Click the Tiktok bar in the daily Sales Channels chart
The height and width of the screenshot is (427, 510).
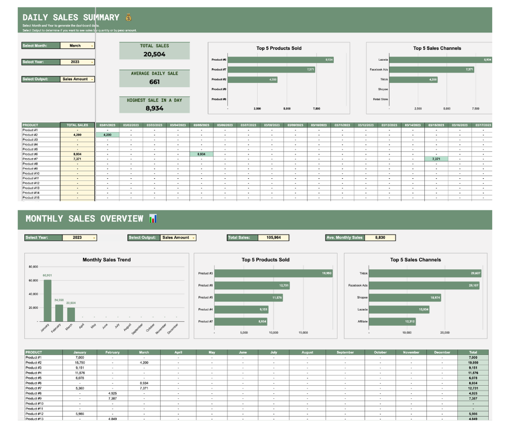click(413, 79)
